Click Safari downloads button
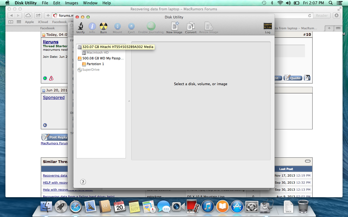Image resolution: width=348 pixels, height=217 pixels. point(337,15)
